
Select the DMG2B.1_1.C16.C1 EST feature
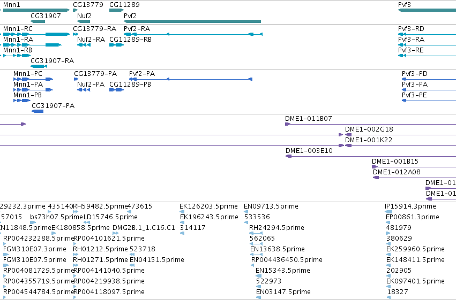(115, 233)
